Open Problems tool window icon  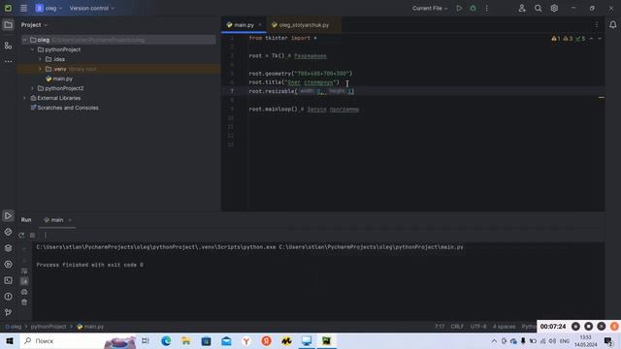point(8,297)
